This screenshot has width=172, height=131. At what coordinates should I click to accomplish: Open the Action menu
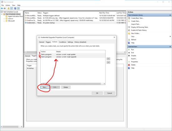pyautogui.click(x=8, y=5)
